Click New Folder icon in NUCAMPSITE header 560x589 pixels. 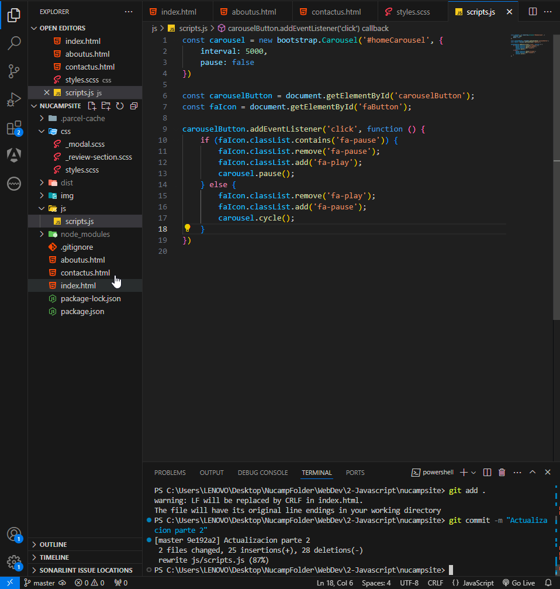(106, 106)
